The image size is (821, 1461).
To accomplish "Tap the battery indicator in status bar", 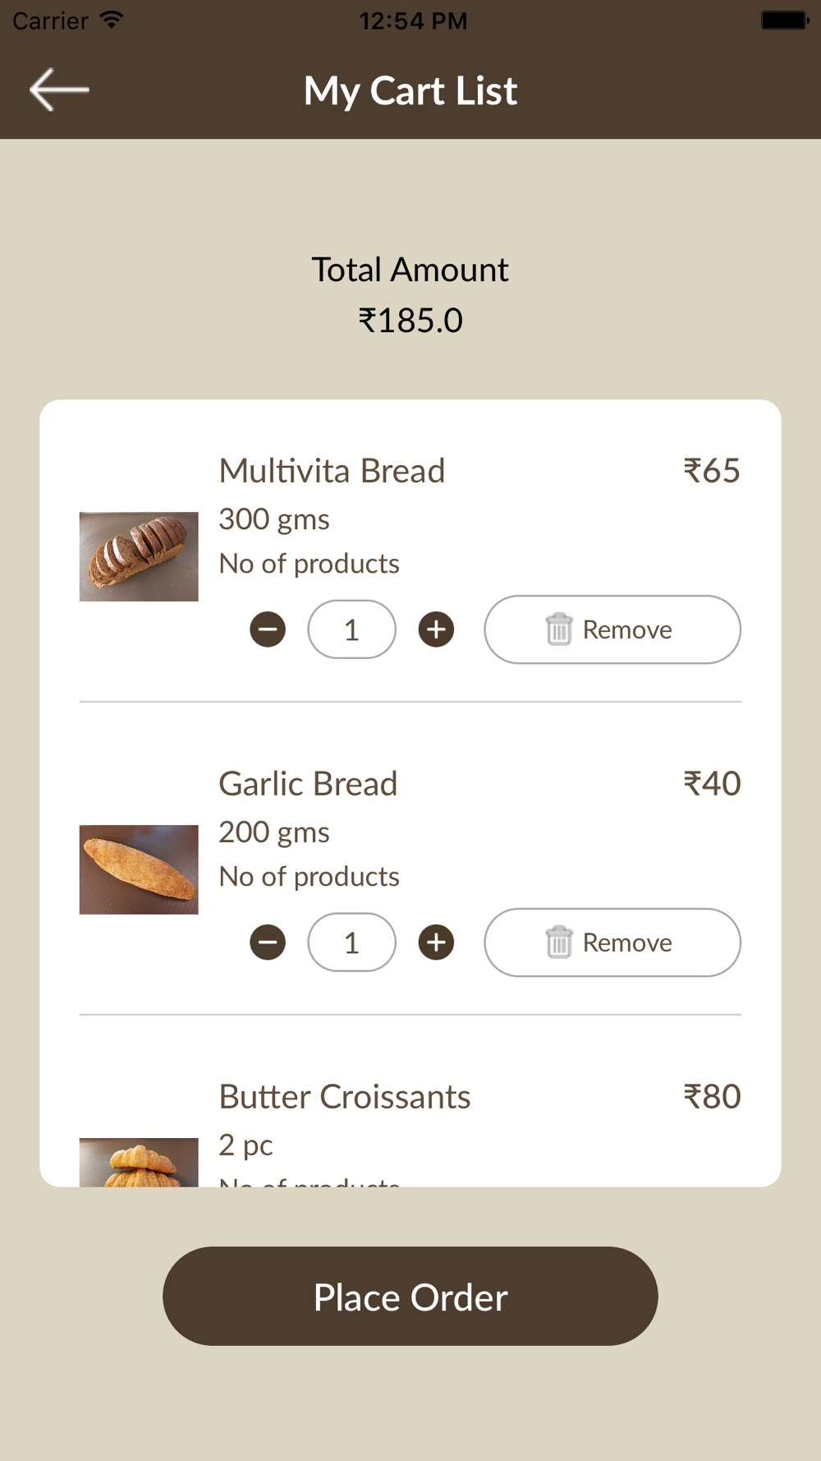I will tap(785, 20).
